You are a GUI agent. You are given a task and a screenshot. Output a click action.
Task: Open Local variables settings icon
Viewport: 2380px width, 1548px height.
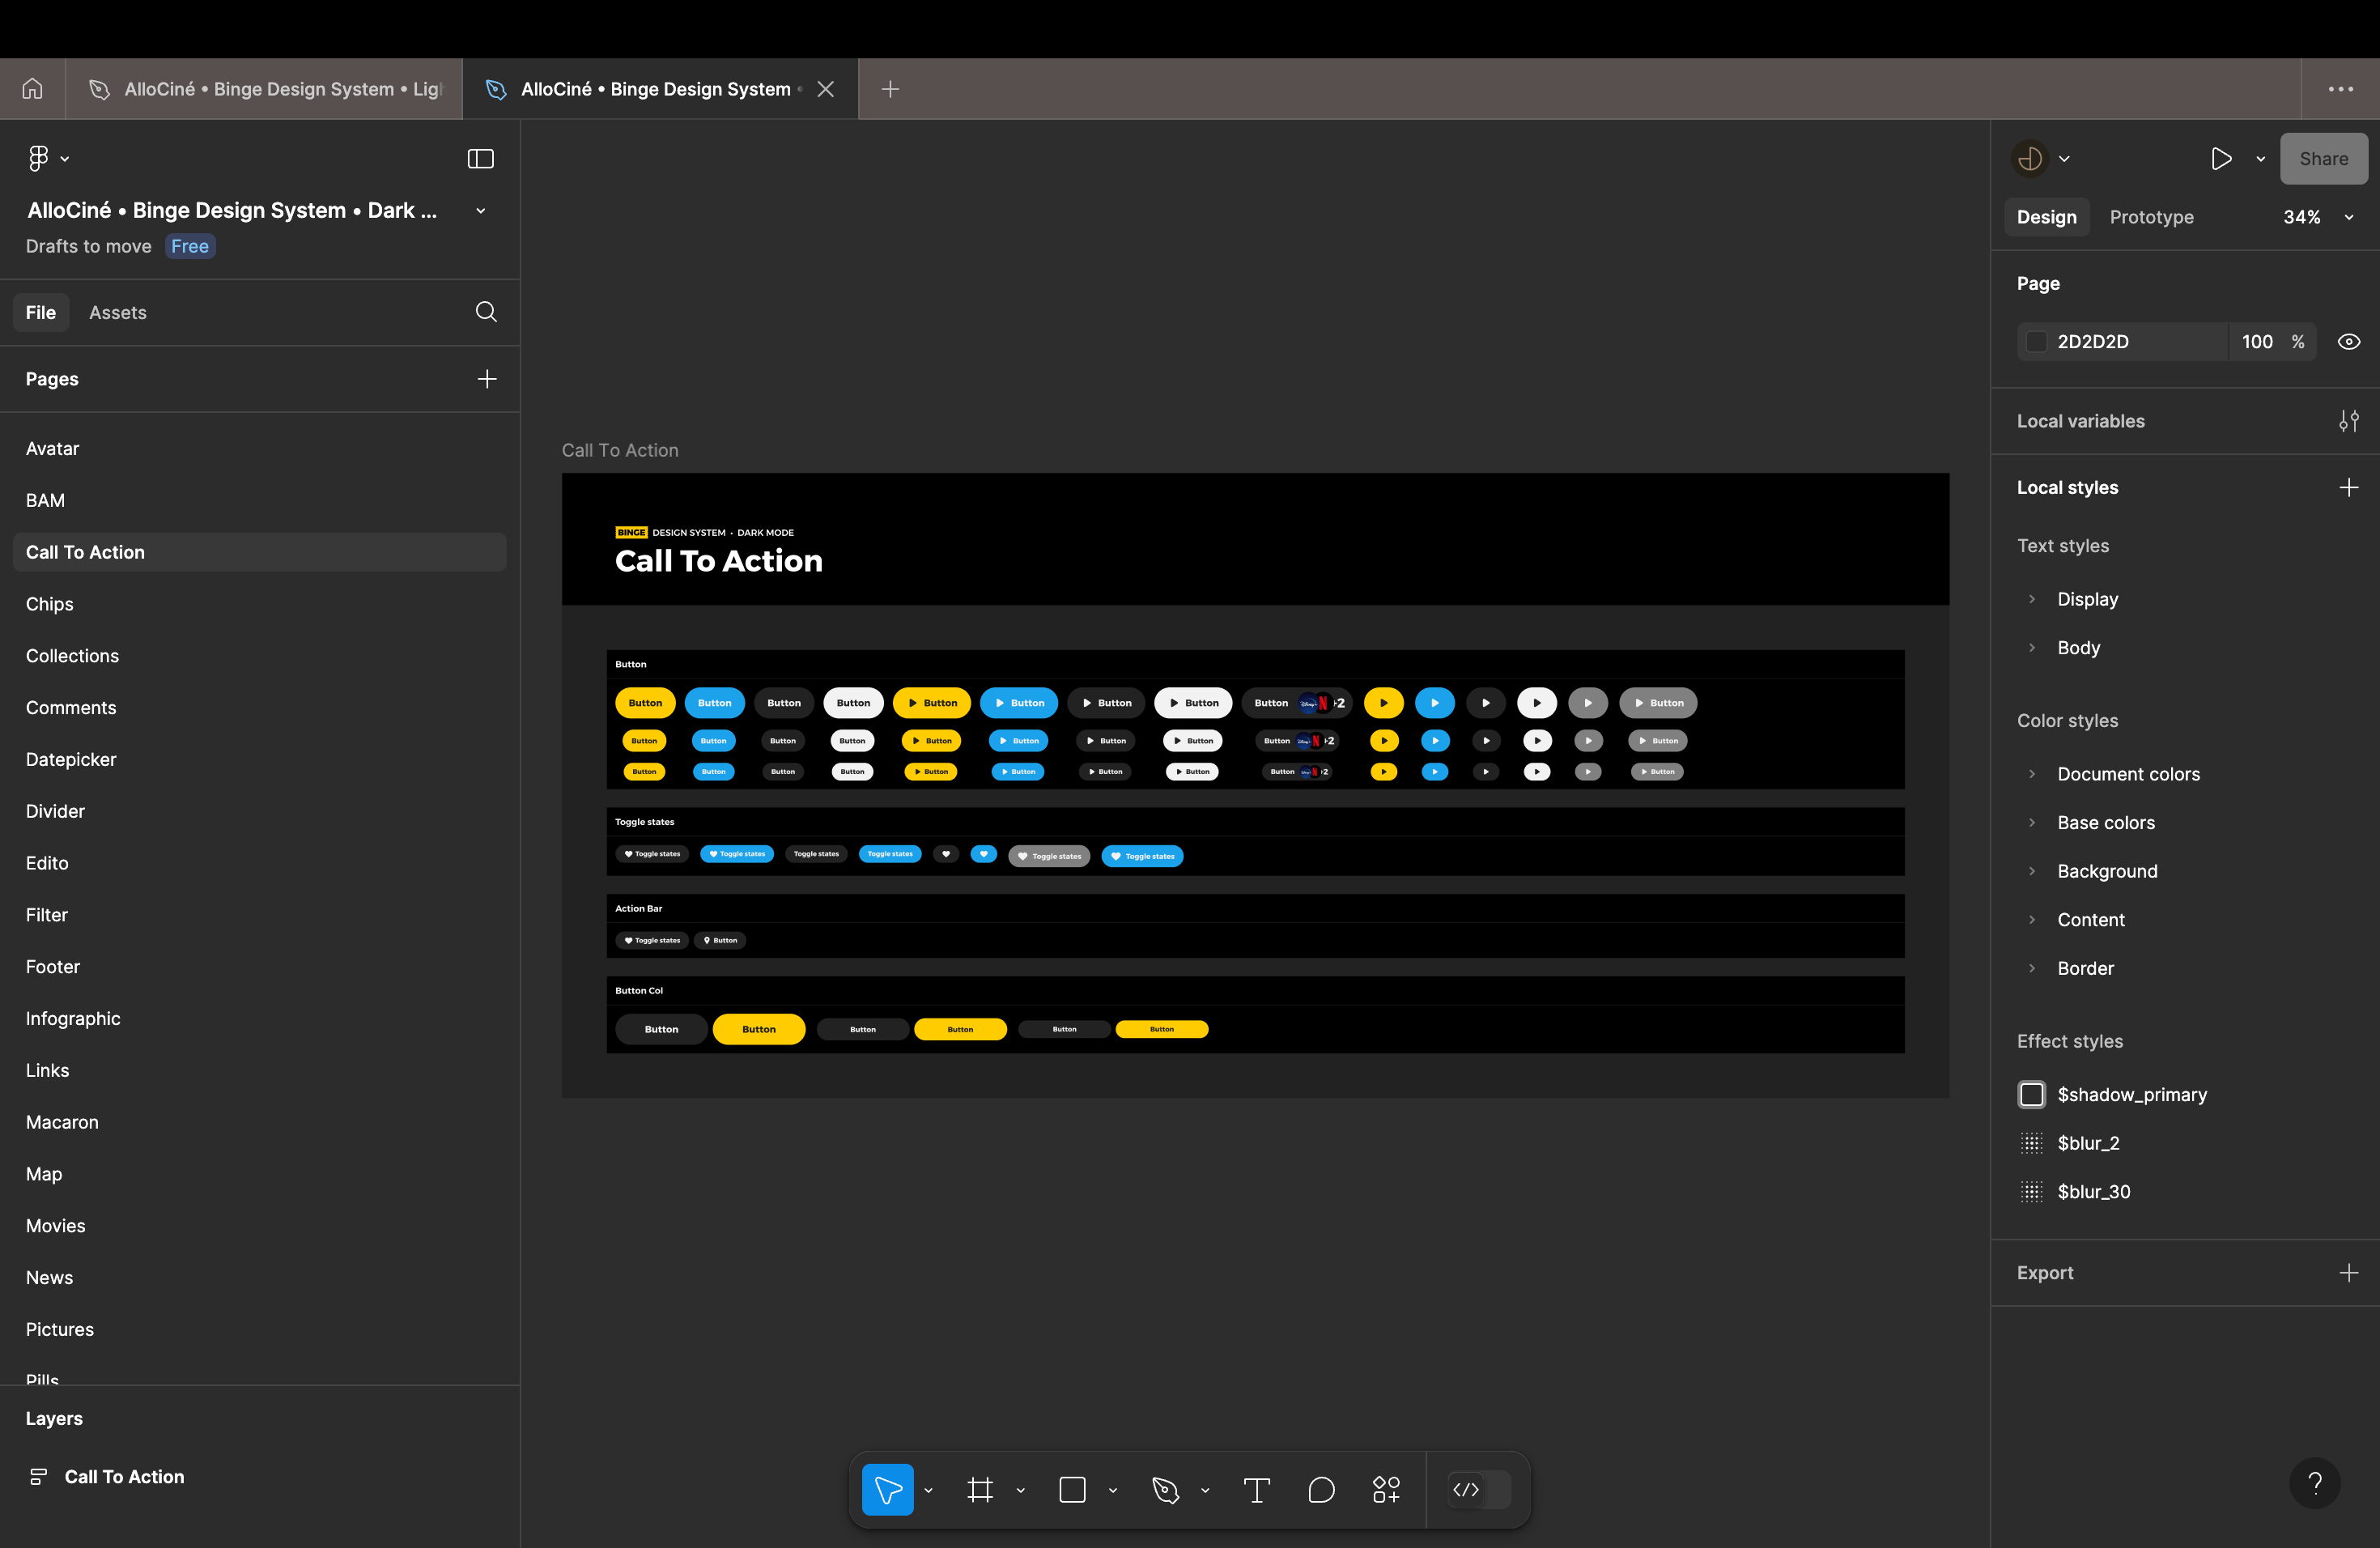coord(2348,421)
